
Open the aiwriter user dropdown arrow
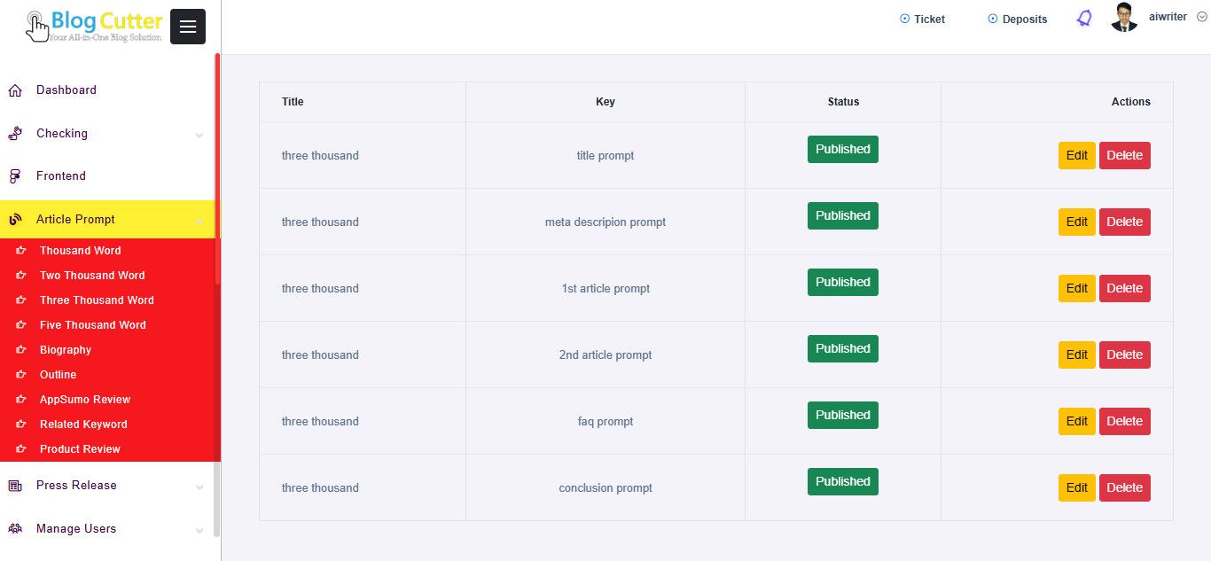click(x=1201, y=17)
